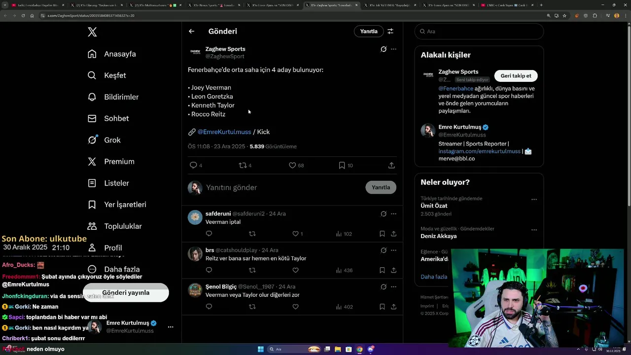Open Zaghew Sports profile avatar on post

click(x=195, y=52)
